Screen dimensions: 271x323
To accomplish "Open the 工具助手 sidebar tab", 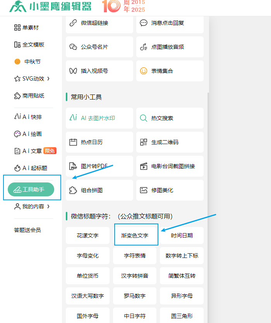I will (x=31, y=189).
